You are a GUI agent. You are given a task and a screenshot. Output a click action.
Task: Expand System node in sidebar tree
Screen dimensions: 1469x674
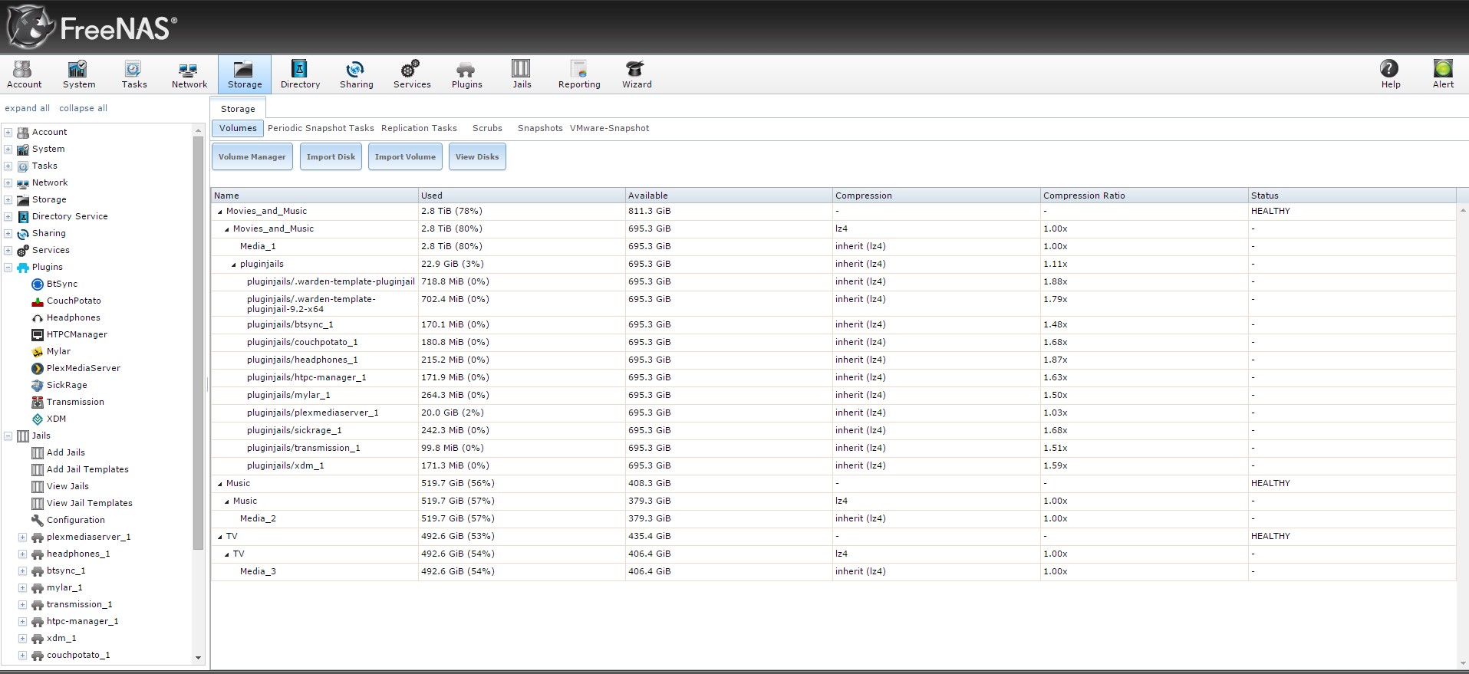click(8, 149)
